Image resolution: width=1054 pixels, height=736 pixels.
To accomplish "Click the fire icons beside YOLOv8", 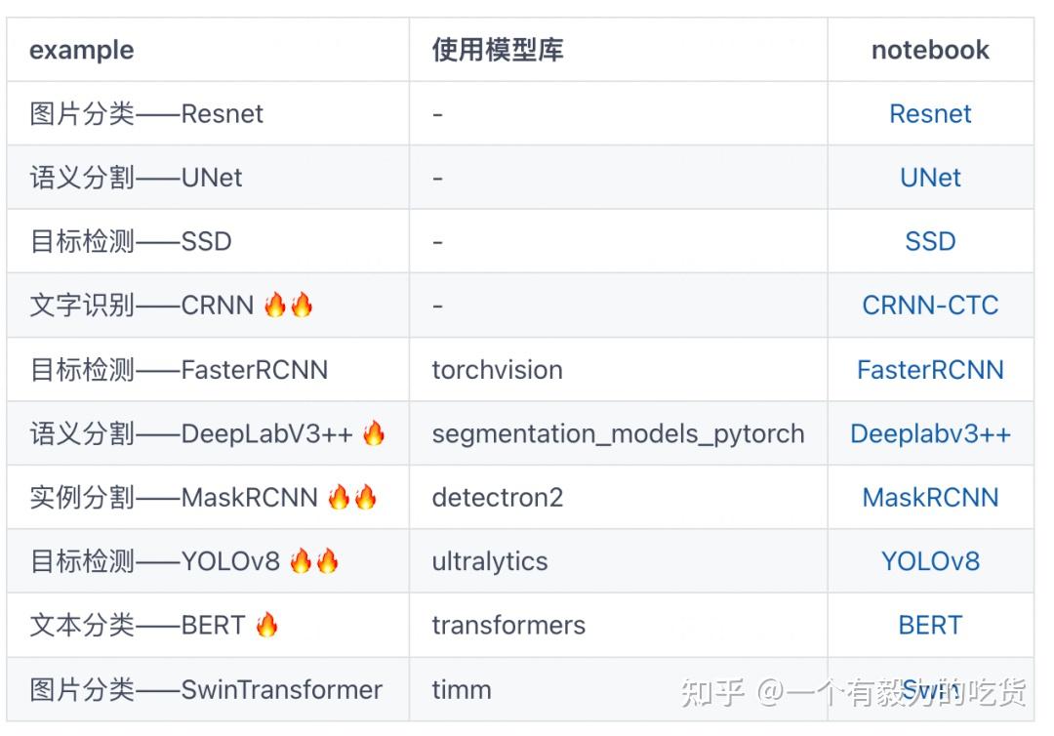I will [x=314, y=560].
